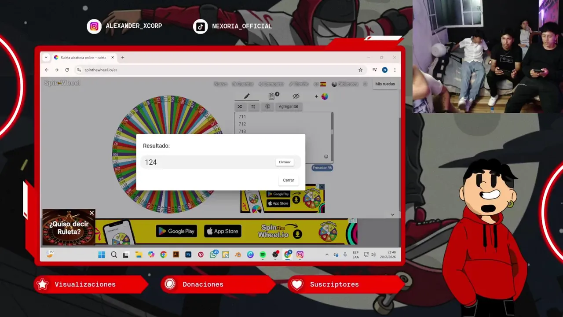Image resolution: width=563 pixels, height=317 pixels.
Task: Click the browser forward arrow
Action: [57, 70]
